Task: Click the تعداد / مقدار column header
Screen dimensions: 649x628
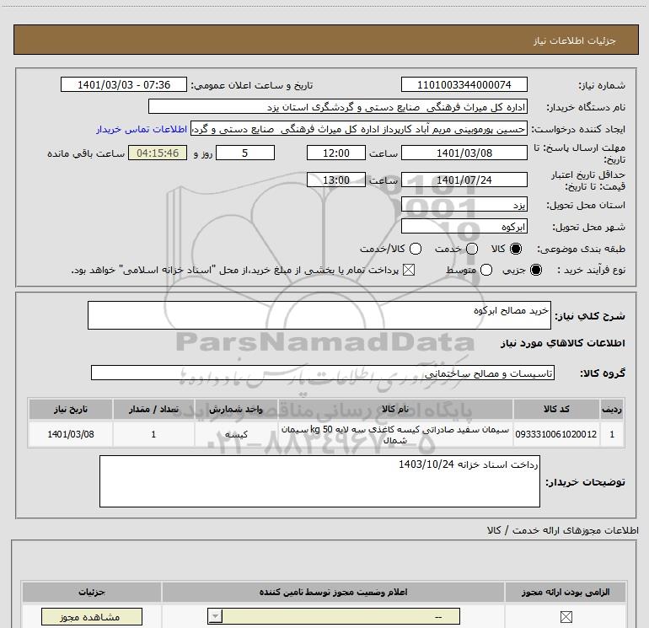Action: [153, 409]
